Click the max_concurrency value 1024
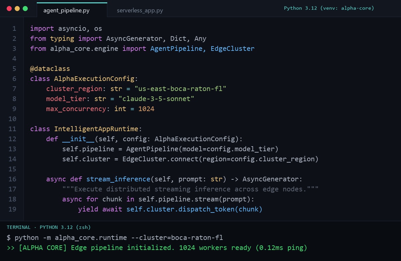 pos(146,109)
